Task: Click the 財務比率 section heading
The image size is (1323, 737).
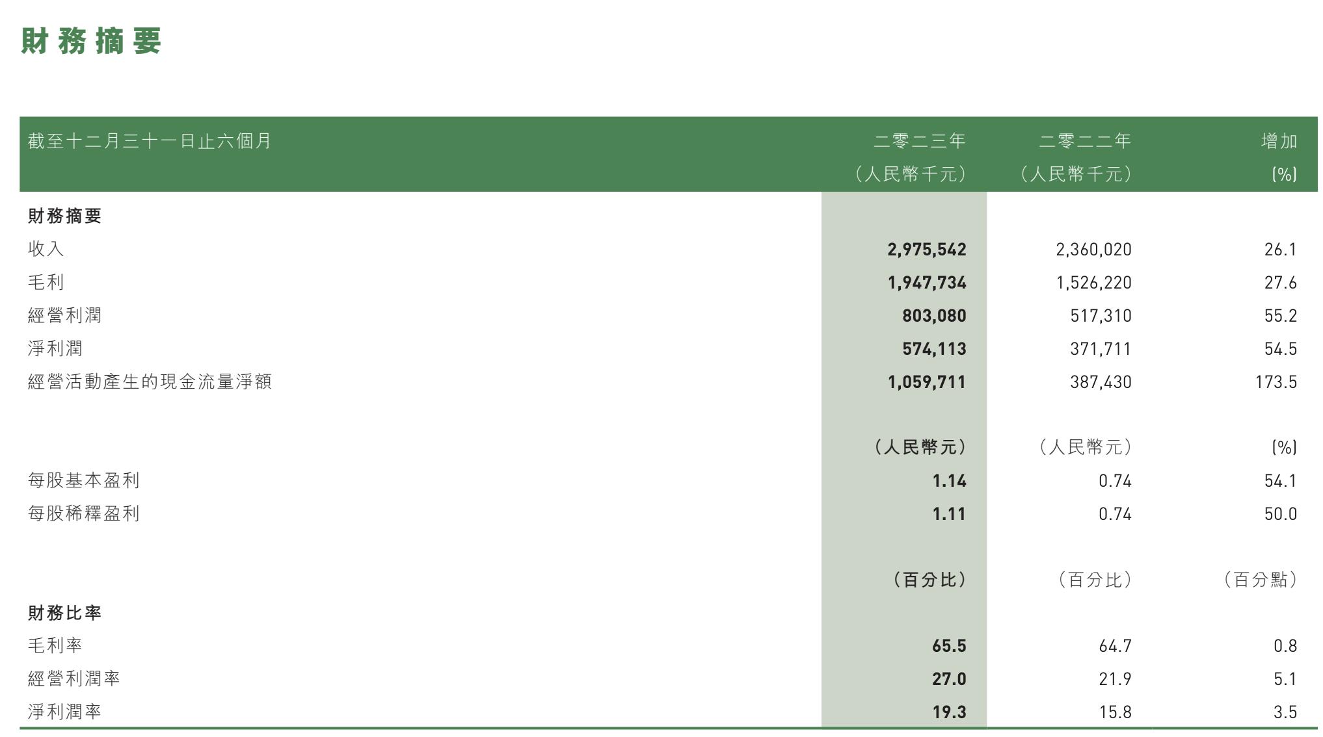Action: tap(64, 613)
